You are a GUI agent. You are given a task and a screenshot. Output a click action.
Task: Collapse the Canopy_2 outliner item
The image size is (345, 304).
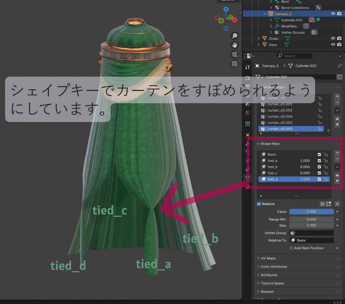265,13
